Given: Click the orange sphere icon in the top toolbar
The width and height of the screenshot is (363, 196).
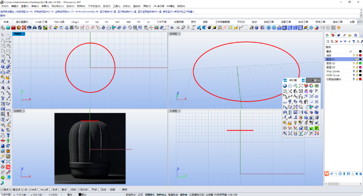Looking at the screenshot, I should point(19,28).
